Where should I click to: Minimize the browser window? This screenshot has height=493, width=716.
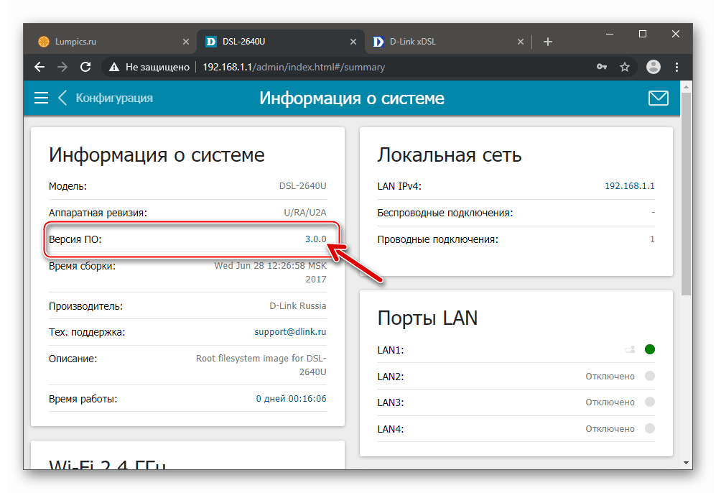point(610,34)
